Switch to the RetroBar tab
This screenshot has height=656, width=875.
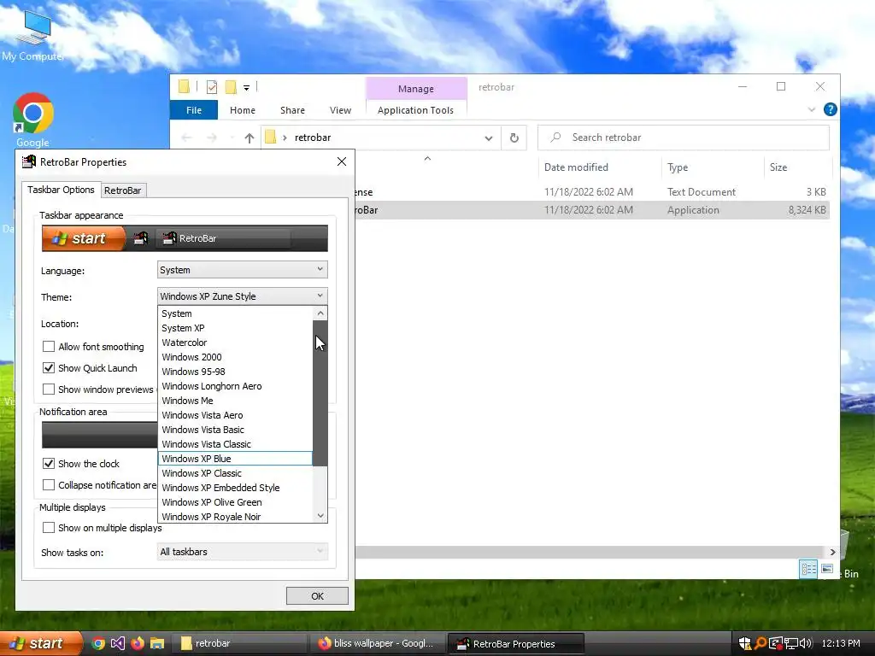123,190
